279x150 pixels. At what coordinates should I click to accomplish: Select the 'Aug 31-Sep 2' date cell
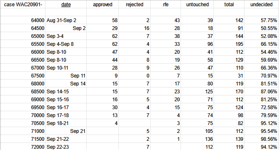(66, 20)
